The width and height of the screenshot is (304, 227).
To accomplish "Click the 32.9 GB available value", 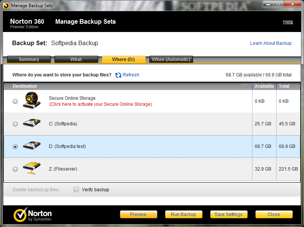I will click(x=263, y=169).
